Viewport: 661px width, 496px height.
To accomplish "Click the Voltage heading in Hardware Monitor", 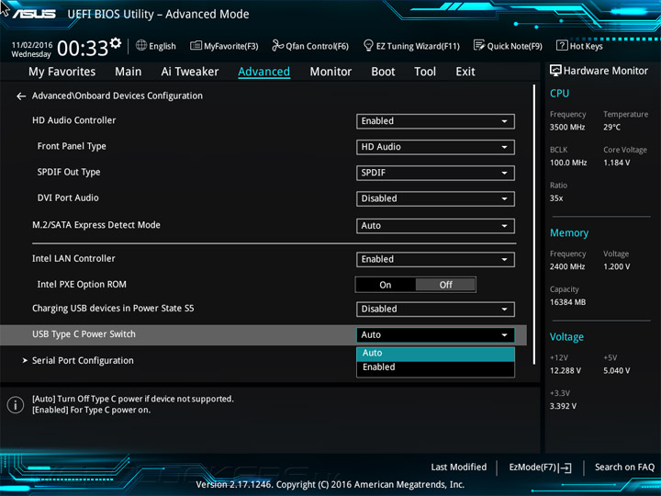I will tap(566, 337).
